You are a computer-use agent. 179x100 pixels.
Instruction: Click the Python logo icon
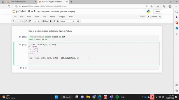(149, 12)
